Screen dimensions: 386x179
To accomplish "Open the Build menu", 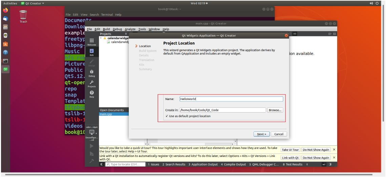I will coord(106,29).
